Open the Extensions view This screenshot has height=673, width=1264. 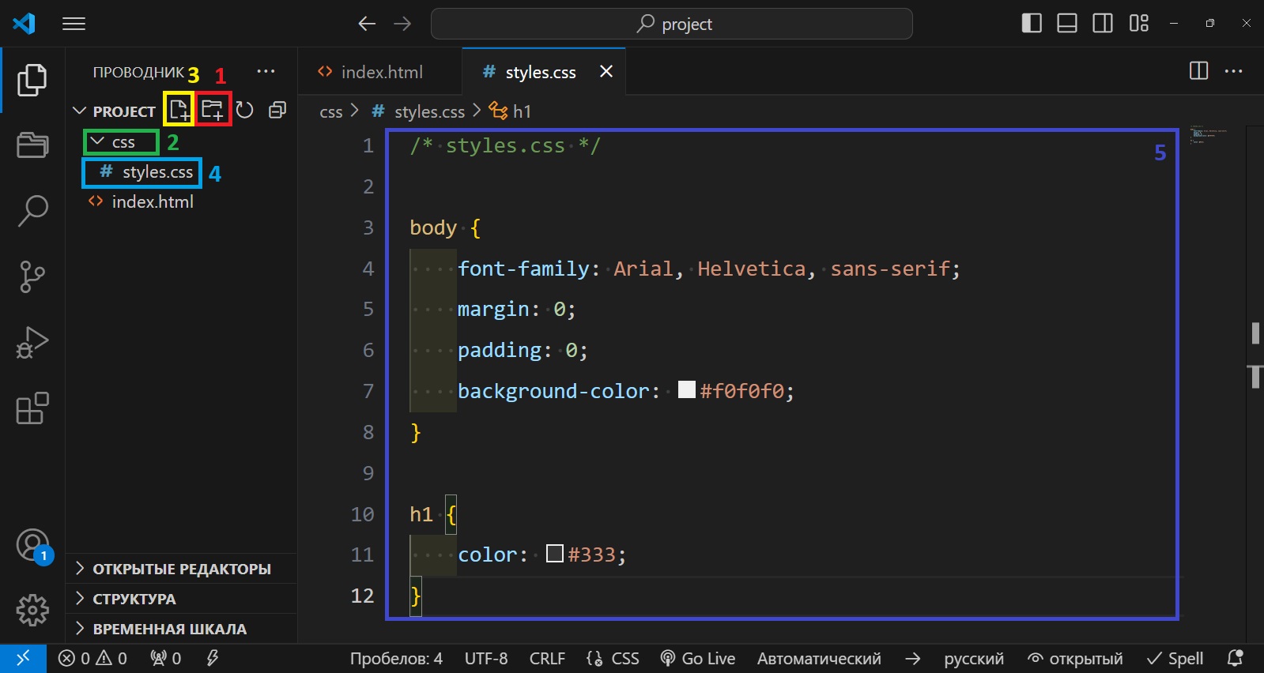(x=32, y=408)
